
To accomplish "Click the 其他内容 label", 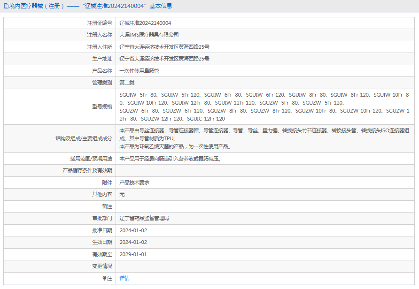I will (102, 194).
